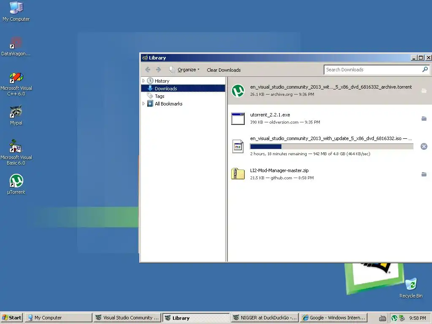Select the My Computer desktop icon
Image resolution: width=432 pixels, height=324 pixels.
tap(16, 11)
